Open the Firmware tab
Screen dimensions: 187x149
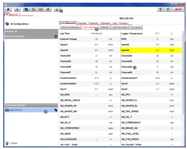click(123, 23)
